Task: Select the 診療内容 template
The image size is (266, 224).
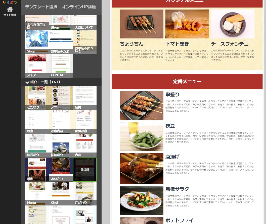Action: [x=61, y=122]
